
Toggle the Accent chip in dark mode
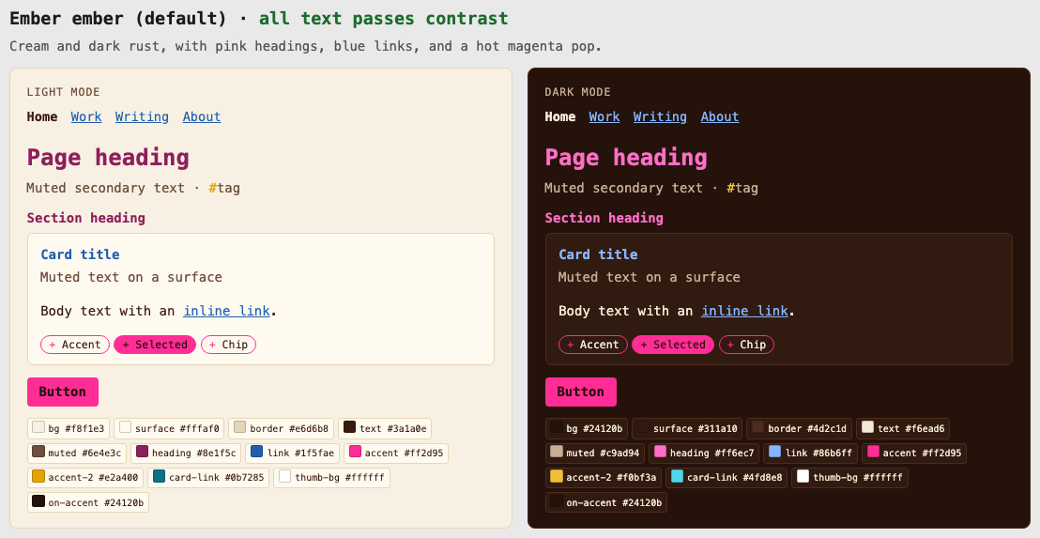pos(593,345)
